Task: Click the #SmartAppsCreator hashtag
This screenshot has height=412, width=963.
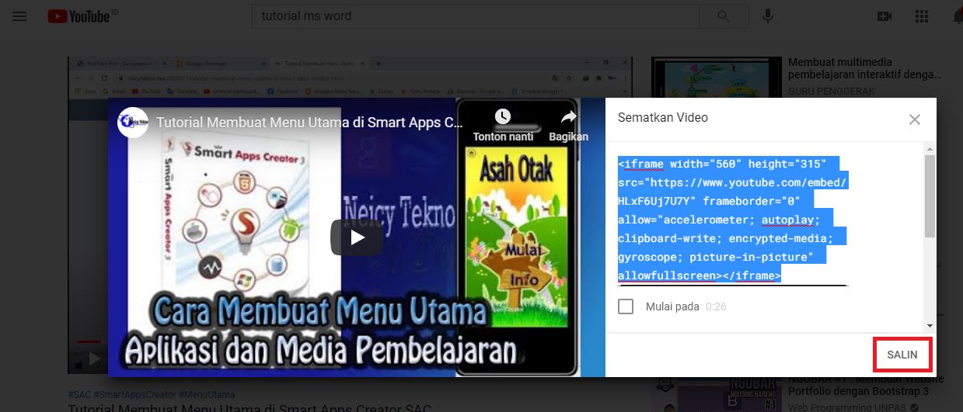Action: 135,395
